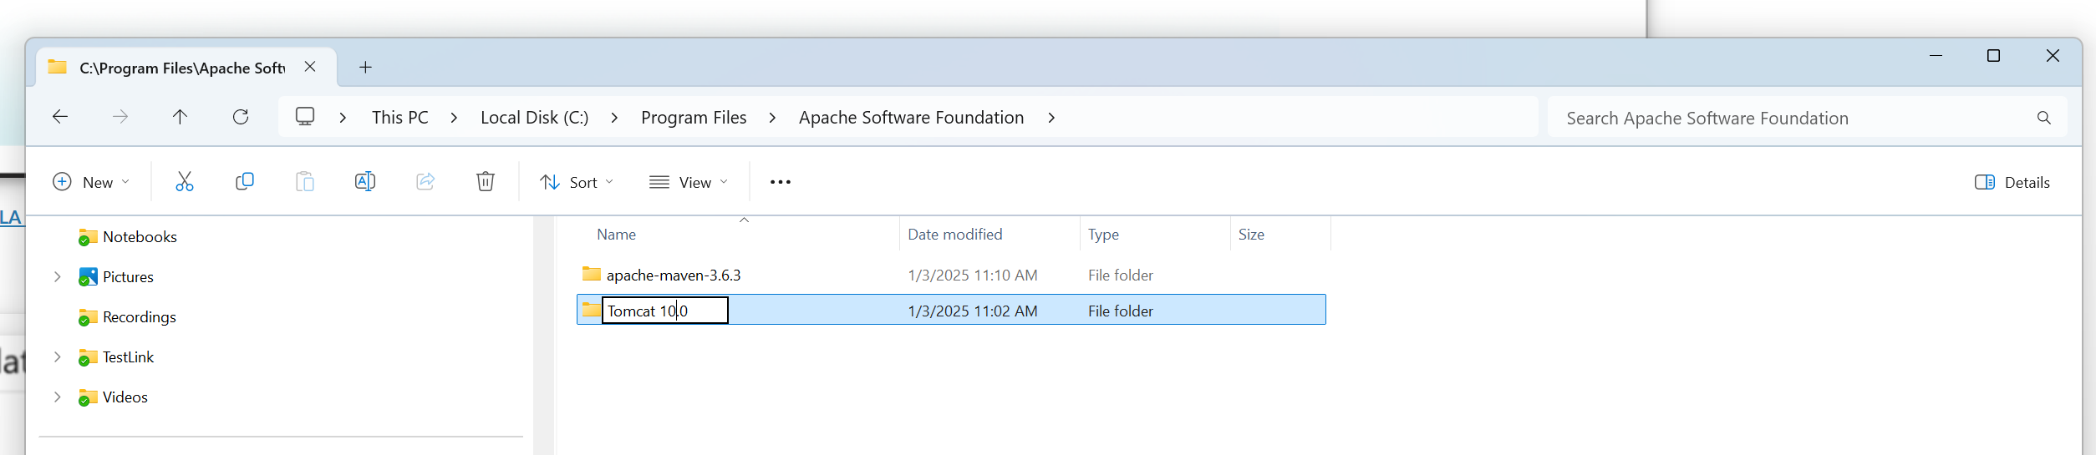Click the Delete trash can icon
The width and height of the screenshot is (2096, 455).
[486, 182]
